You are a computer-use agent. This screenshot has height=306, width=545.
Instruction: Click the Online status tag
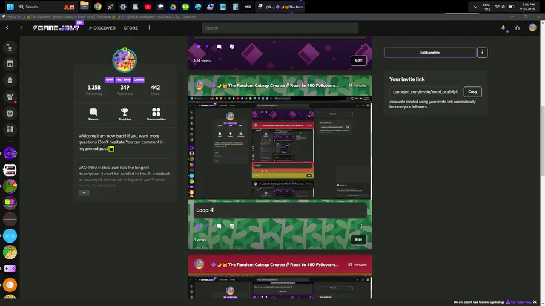138,80
